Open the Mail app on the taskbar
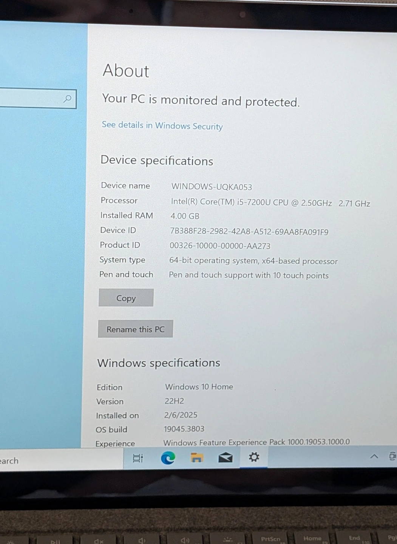The width and height of the screenshot is (397, 544). click(225, 458)
